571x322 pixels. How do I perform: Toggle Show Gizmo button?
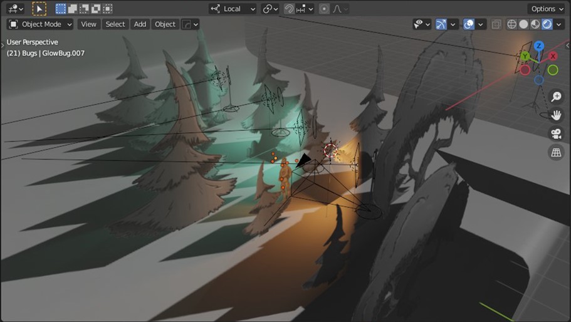pos(441,24)
